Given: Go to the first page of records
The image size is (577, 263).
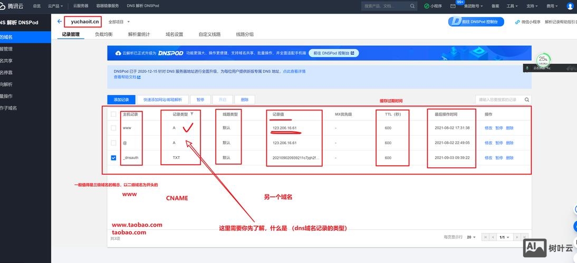Looking at the screenshot, I should tap(486, 237).
